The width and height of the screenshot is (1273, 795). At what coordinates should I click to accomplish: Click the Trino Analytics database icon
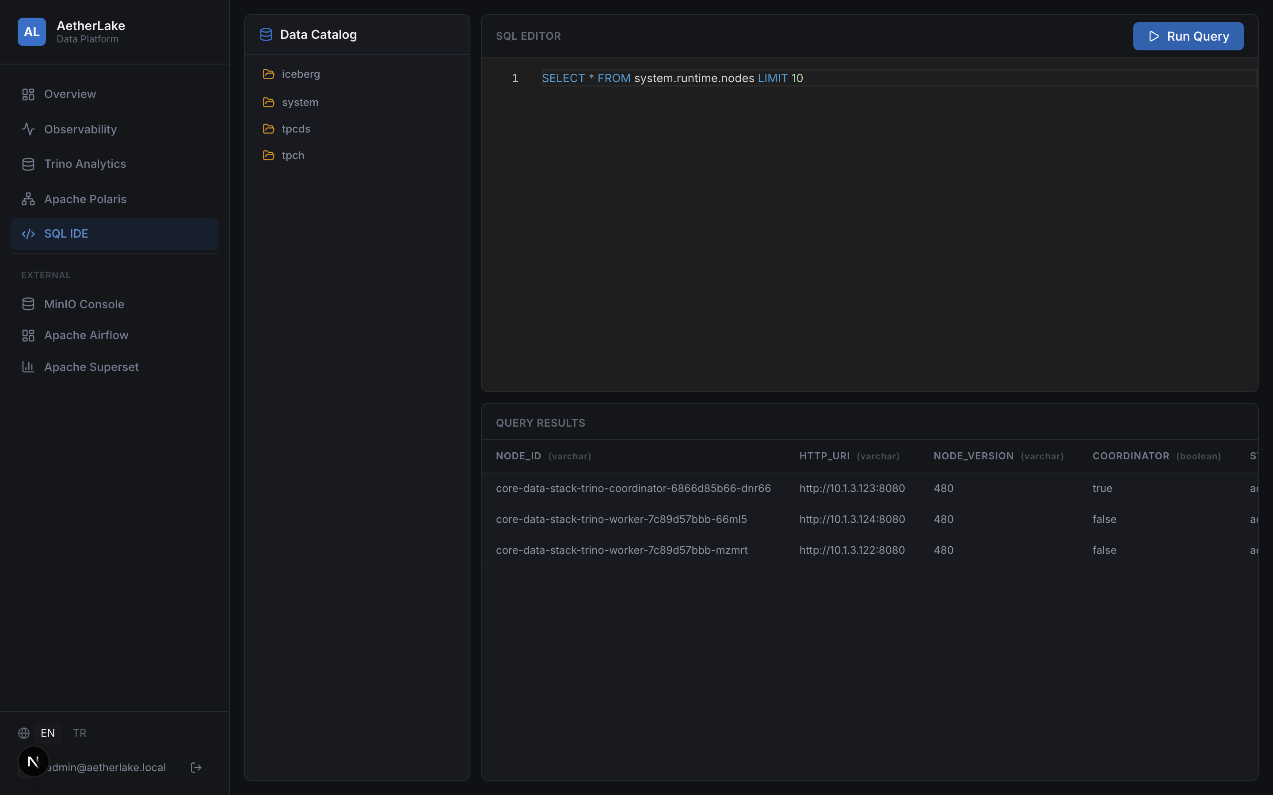pos(28,164)
